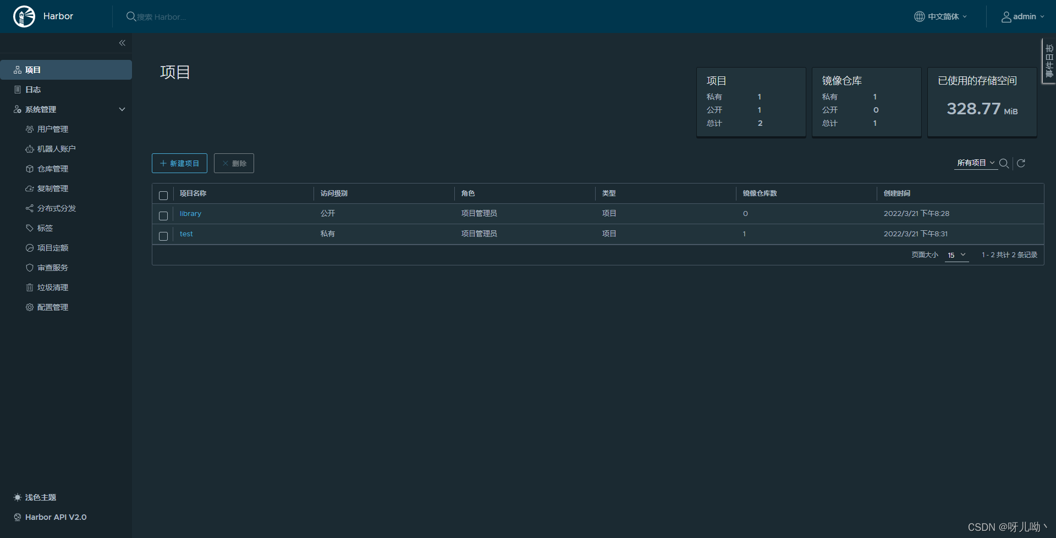Click the 日志 logs icon
The image size is (1056, 538).
point(18,90)
